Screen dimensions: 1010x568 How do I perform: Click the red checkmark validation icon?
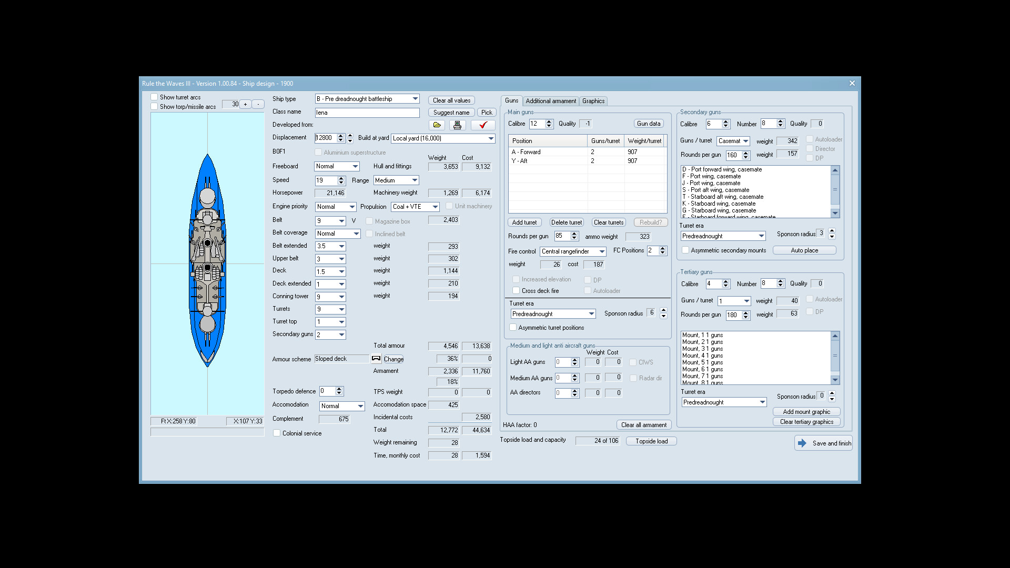coord(482,125)
